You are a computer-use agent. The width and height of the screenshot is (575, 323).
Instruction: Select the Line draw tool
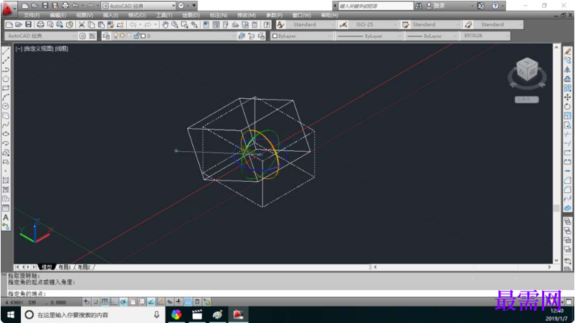[6, 51]
